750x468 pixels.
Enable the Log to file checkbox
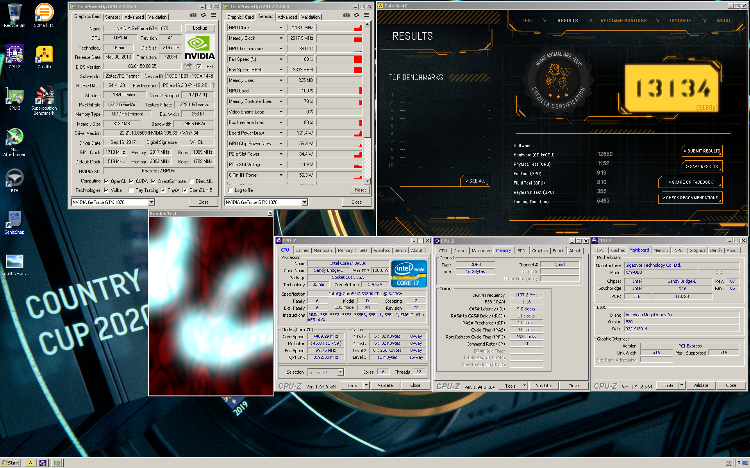pos(230,190)
